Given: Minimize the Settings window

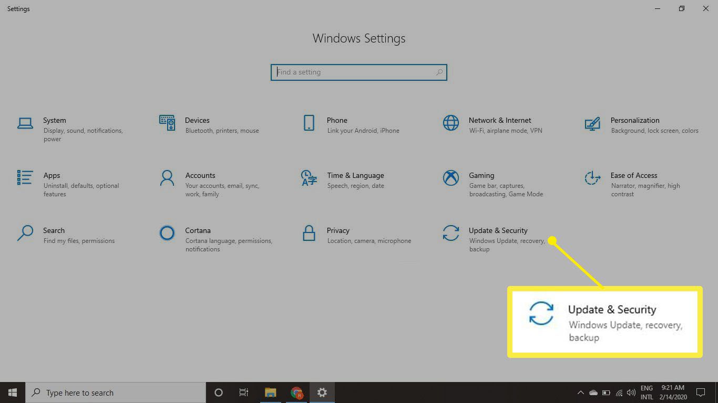Looking at the screenshot, I should click(658, 8).
